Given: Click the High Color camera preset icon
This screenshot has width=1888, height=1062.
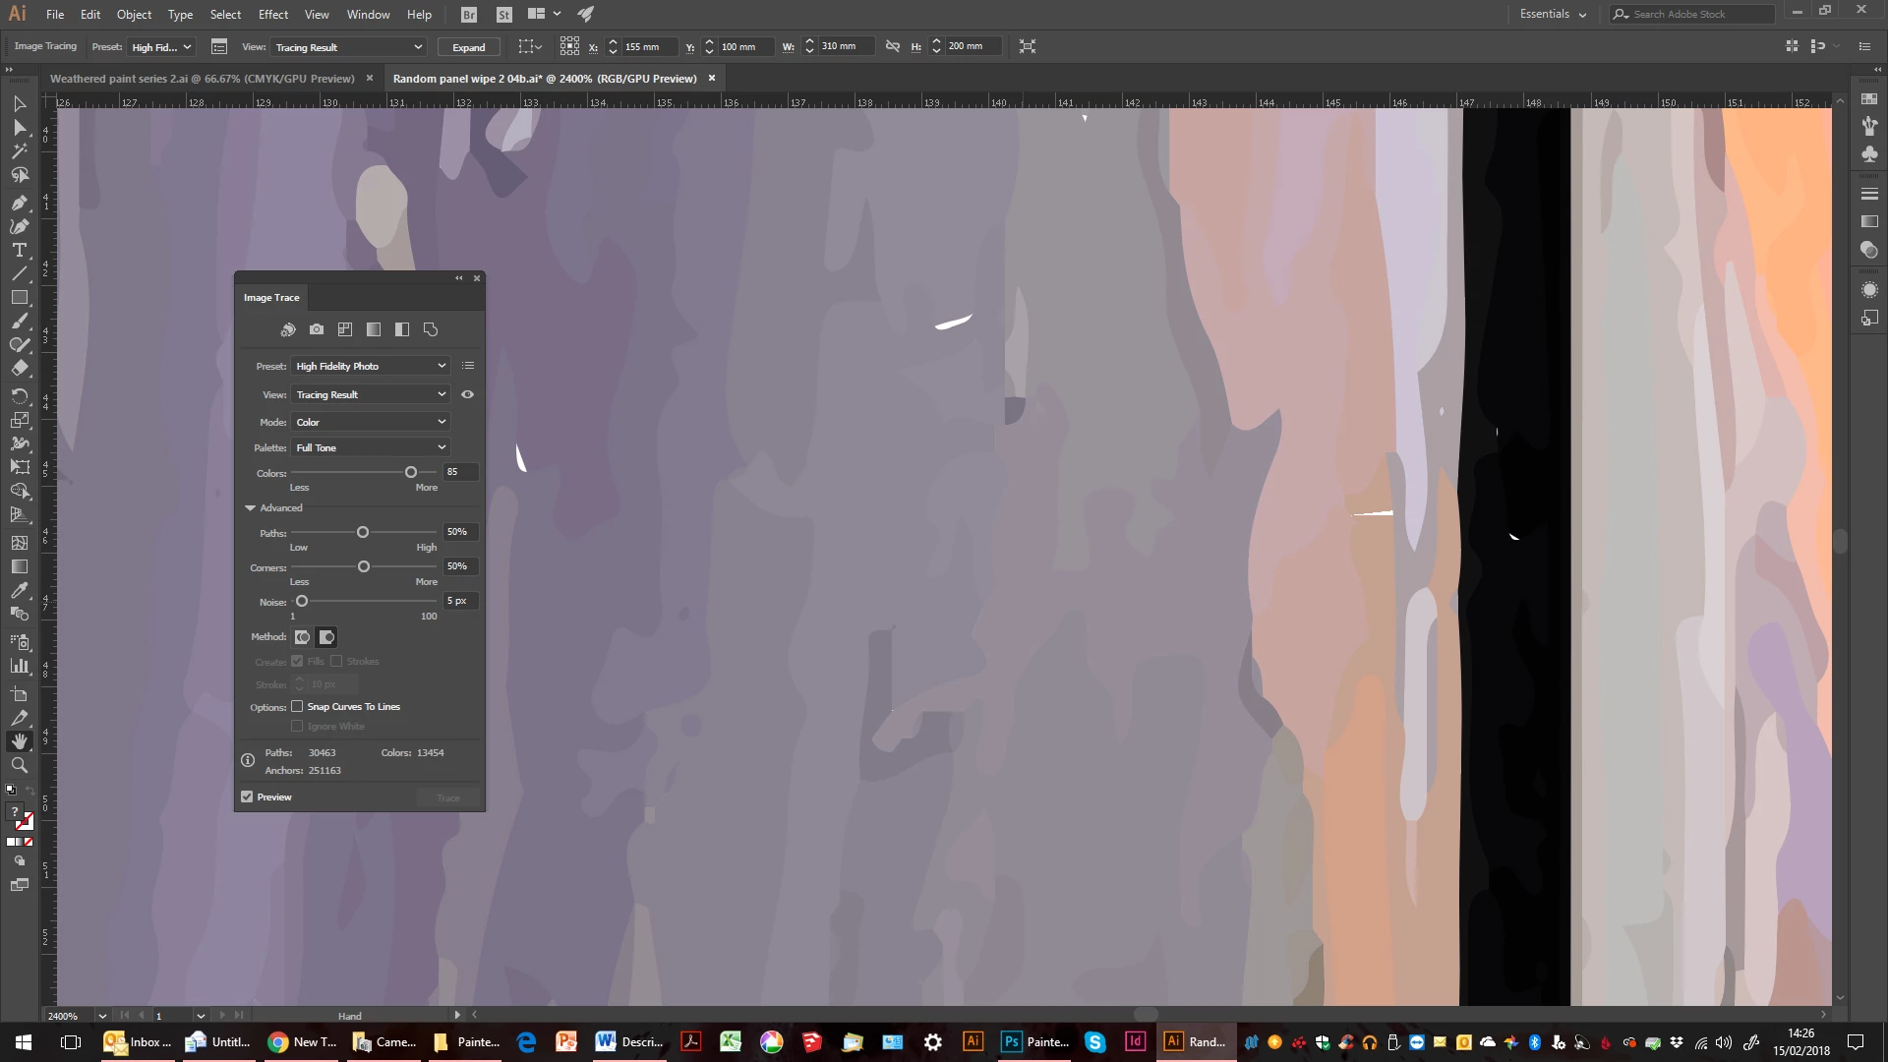Looking at the screenshot, I should 317,329.
